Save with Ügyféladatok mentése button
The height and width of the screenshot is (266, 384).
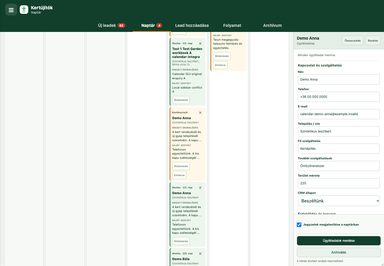click(339, 241)
